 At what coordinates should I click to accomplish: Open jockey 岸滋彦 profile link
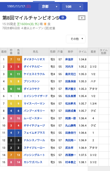(69, 60)
